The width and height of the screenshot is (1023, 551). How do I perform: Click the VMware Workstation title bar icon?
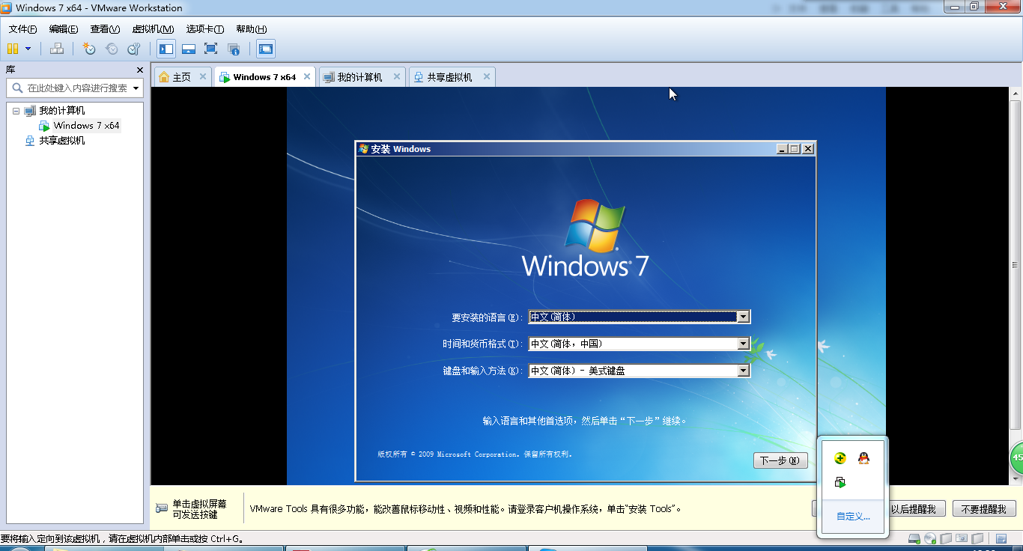(7, 7)
